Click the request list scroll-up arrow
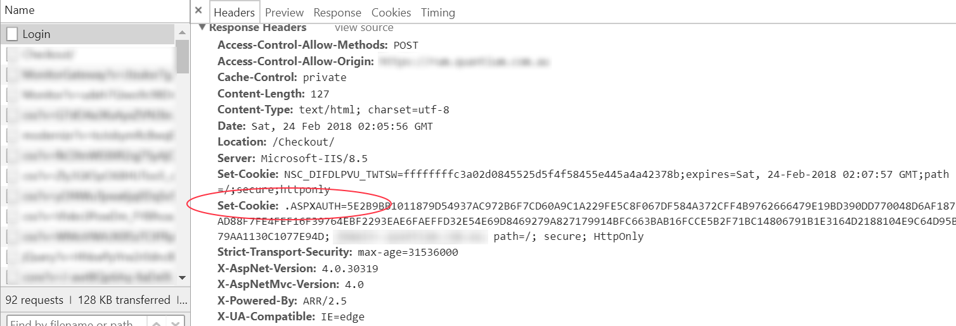The image size is (956, 326). pyautogui.click(x=183, y=32)
